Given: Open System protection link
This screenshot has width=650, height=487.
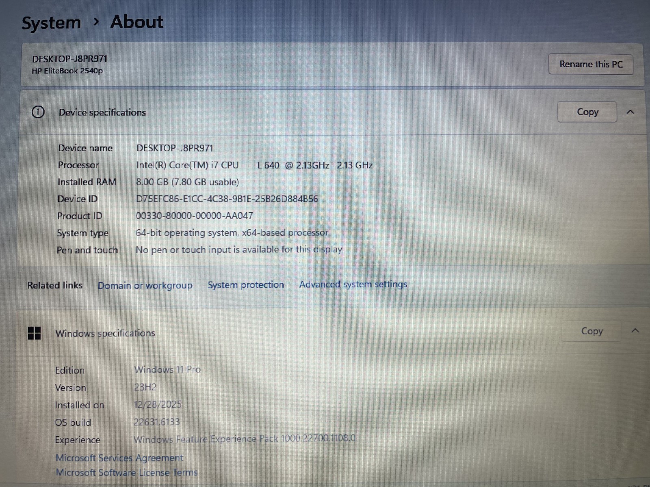Looking at the screenshot, I should click(x=246, y=285).
